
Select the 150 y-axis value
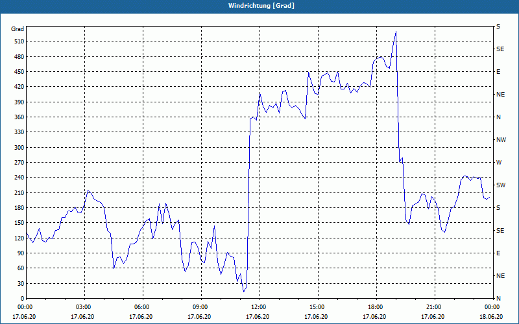(x=19, y=223)
